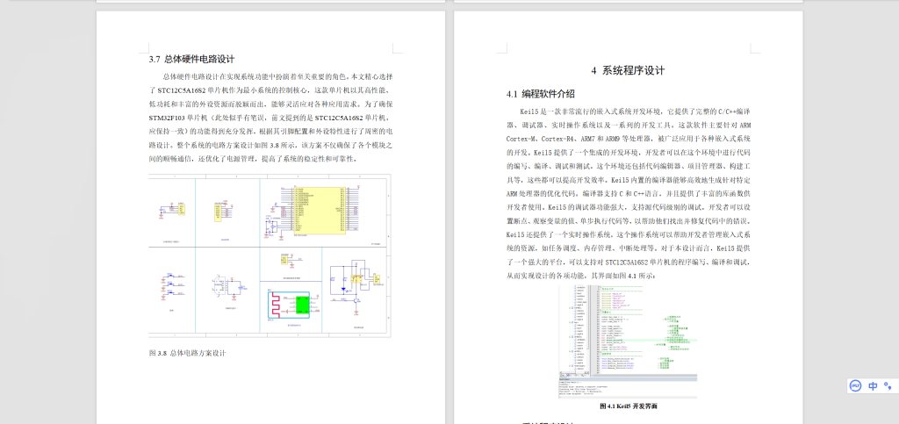Screen dimensions: 899x424
Task: Toggle the 中 Chinese/English input mode
Action: coord(873,385)
